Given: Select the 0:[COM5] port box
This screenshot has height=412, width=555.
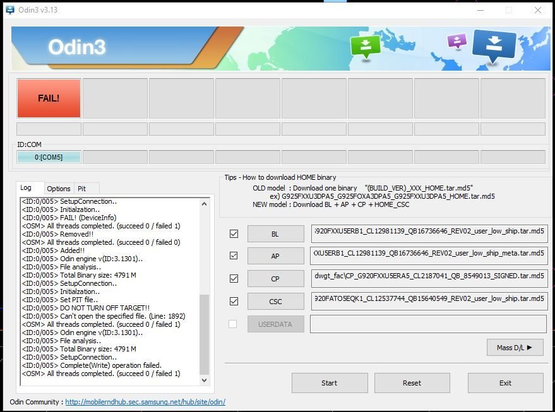Looking at the screenshot, I should click(x=49, y=157).
